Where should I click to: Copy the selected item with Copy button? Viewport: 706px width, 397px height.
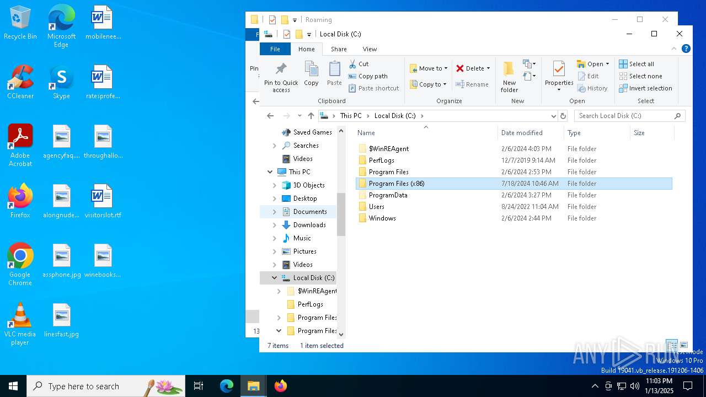311,74
